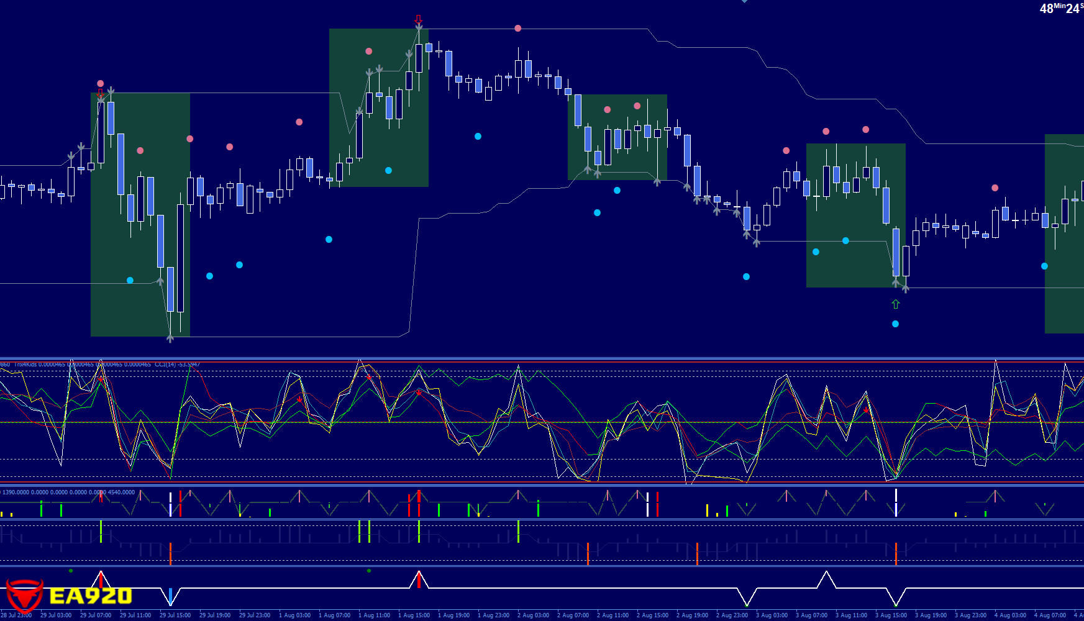Select the tallest leftmost green shaded session box
Image resolution: width=1084 pixels, height=621 pixels.
coord(140,214)
